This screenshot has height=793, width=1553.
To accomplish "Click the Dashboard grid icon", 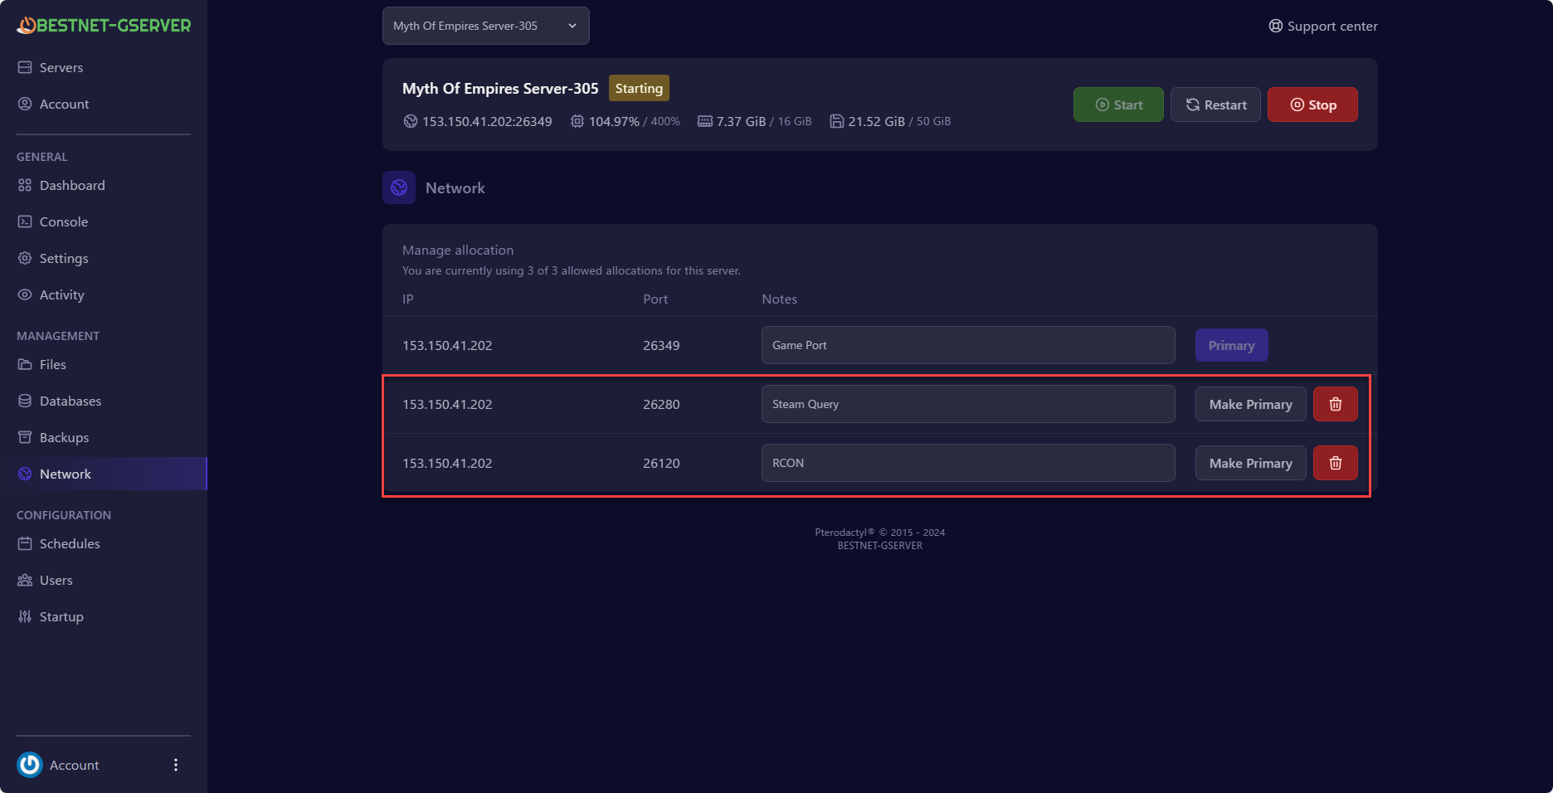I will coord(25,185).
